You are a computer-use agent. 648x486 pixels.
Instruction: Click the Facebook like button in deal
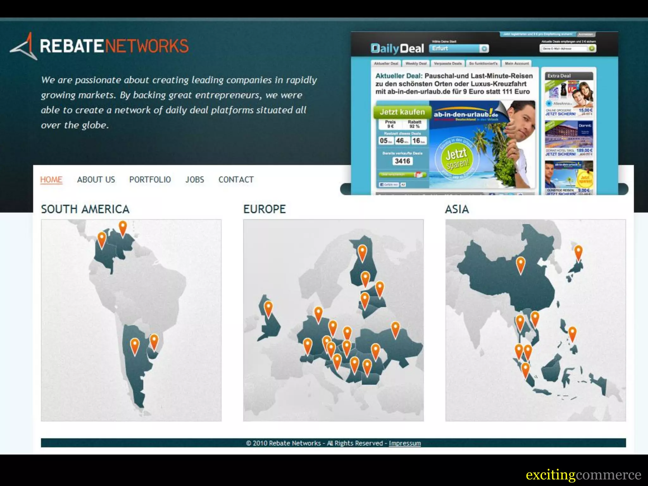389,184
